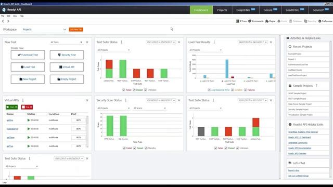Image resolution: width=333 pixels, height=187 pixels.
Task: Click the Events toolbar icon
Action: tap(282, 21)
